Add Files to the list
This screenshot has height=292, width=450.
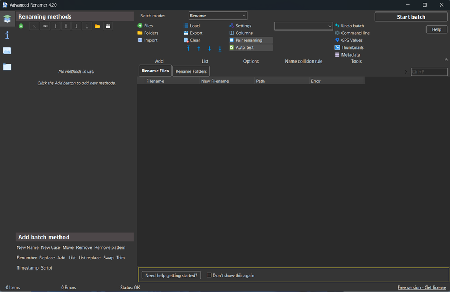point(145,26)
